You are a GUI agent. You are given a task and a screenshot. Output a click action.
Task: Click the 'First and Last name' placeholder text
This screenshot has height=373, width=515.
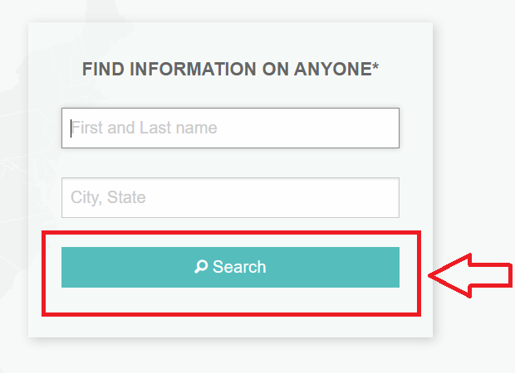click(145, 128)
